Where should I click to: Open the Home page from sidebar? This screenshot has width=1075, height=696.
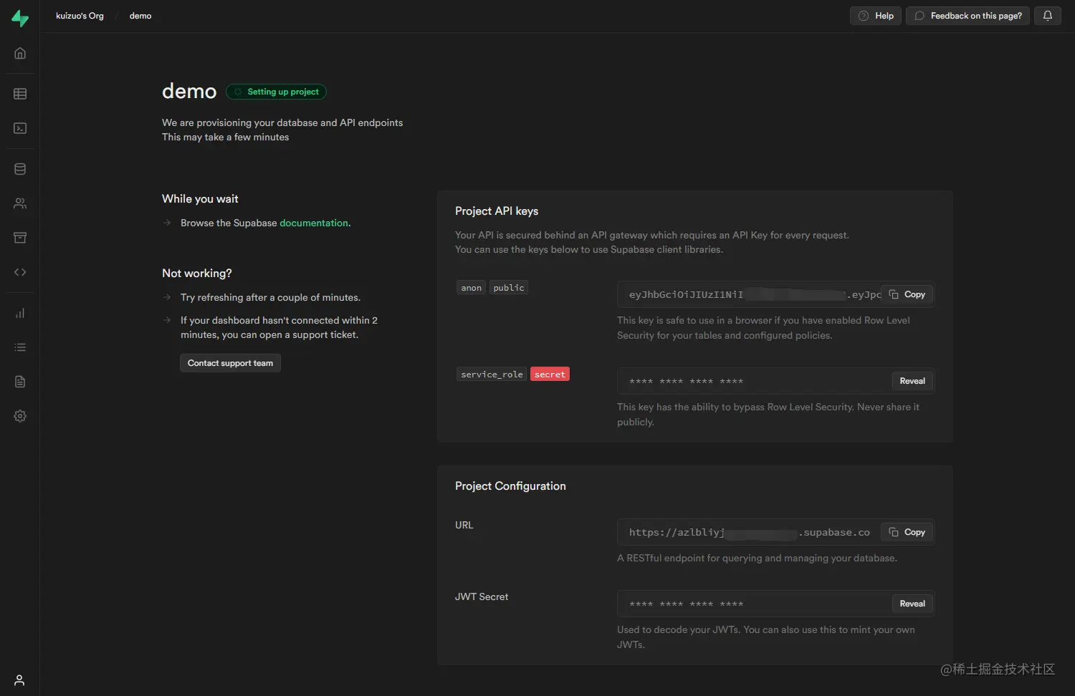point(20,53)
